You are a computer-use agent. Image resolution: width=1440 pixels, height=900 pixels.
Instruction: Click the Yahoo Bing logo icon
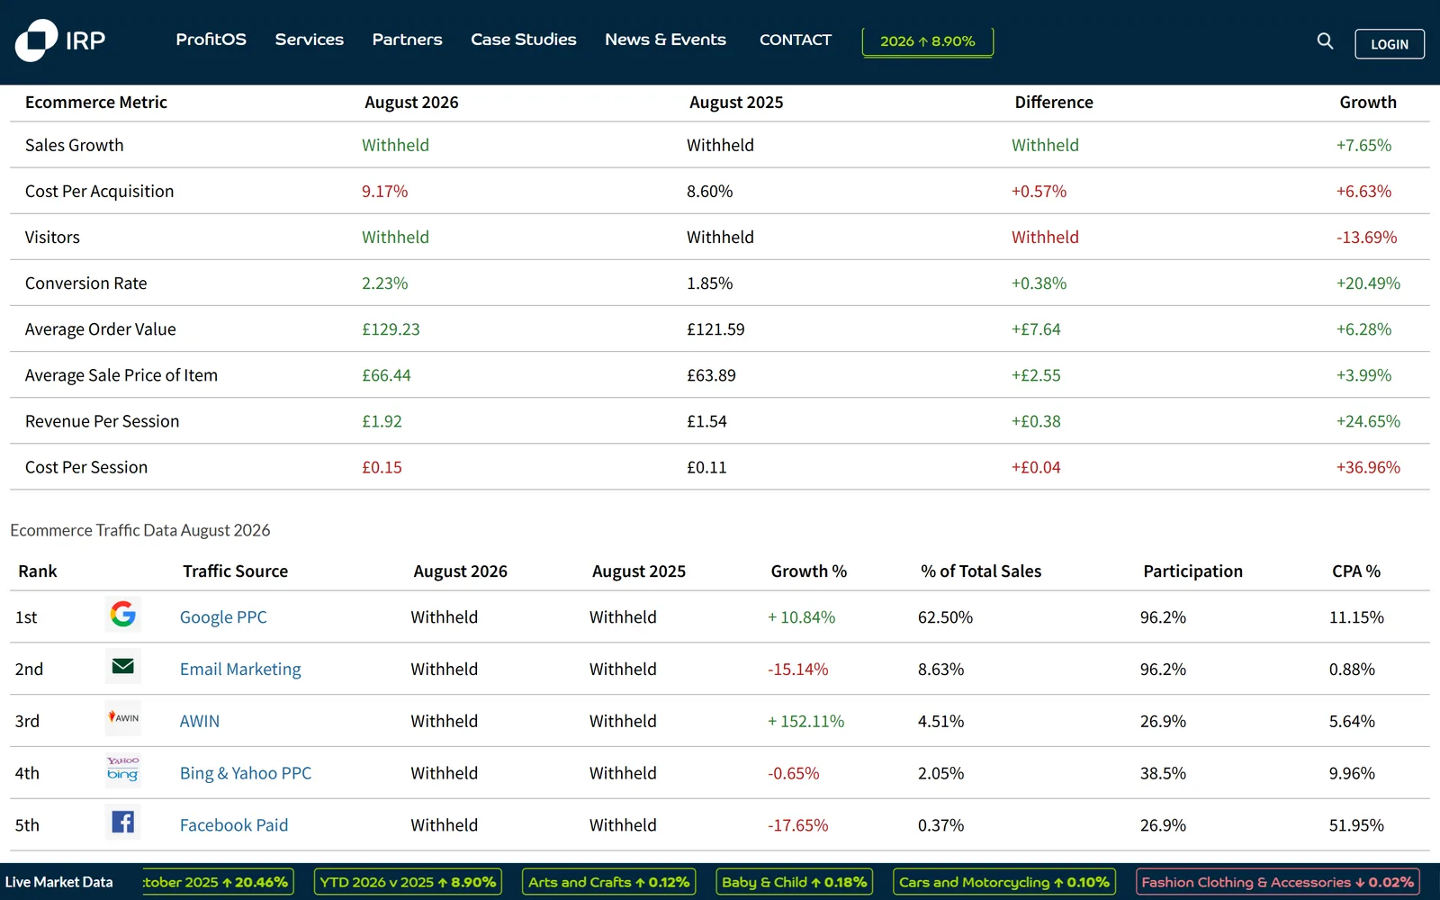pyautogui.click(x=123, y=770)
